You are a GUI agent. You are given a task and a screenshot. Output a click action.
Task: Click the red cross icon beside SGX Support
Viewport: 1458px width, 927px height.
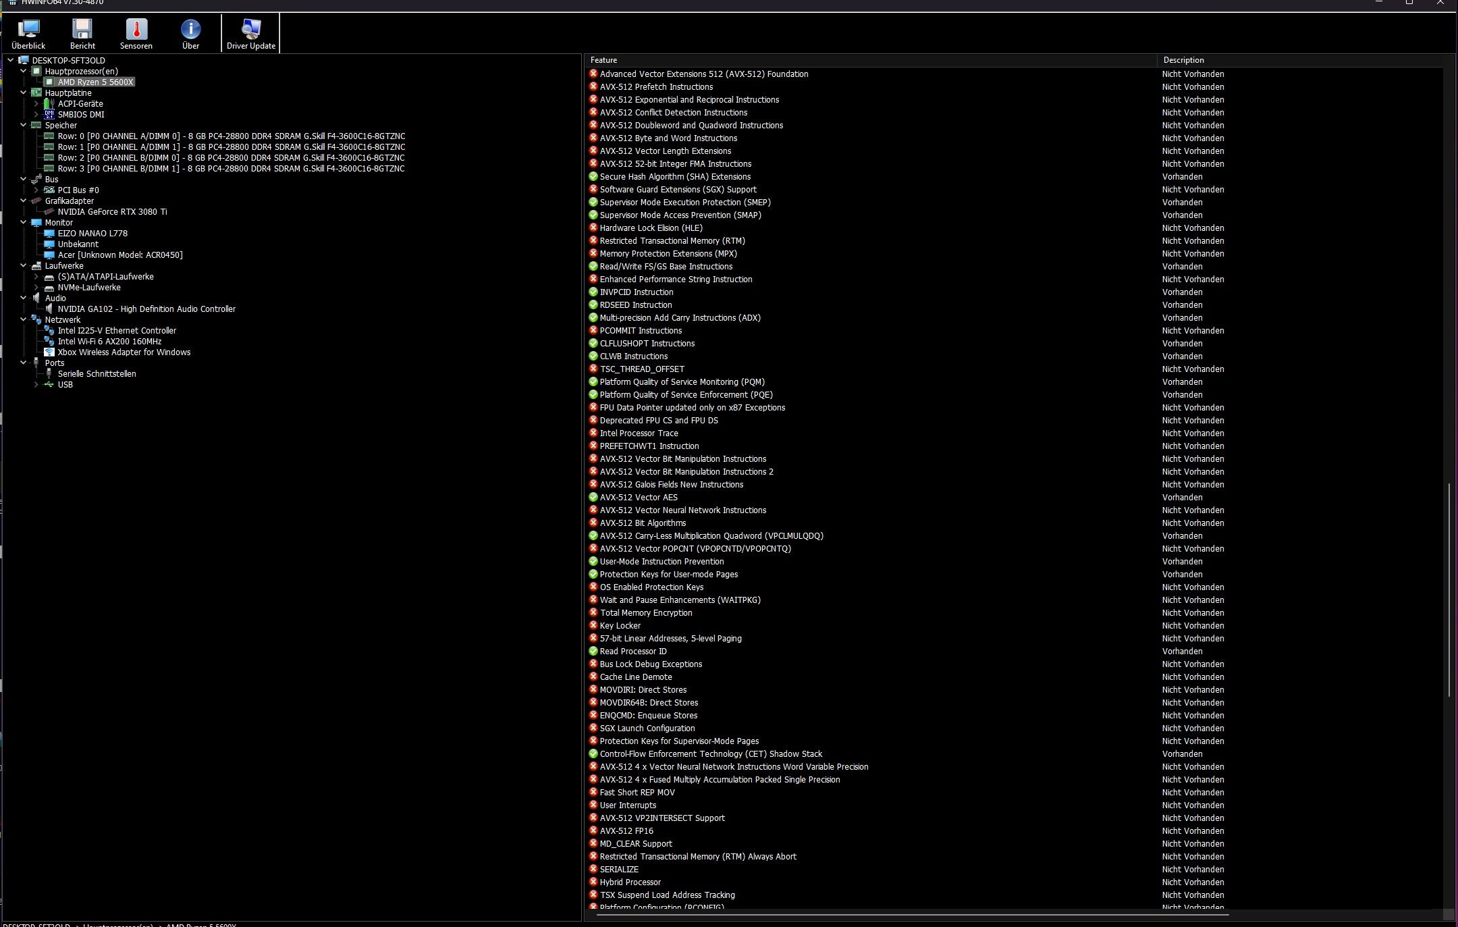(593, 189)
